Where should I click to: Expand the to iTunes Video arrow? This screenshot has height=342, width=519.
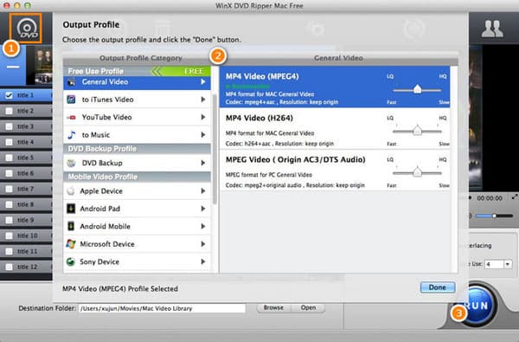[203, 100]
